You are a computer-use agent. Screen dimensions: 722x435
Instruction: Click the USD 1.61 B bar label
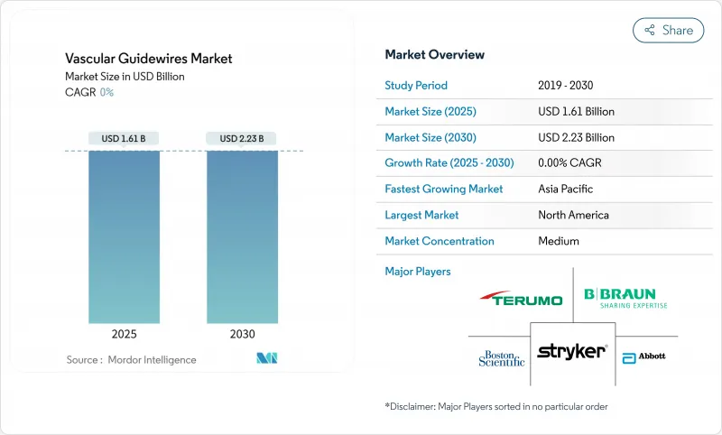tap(125, 138)
